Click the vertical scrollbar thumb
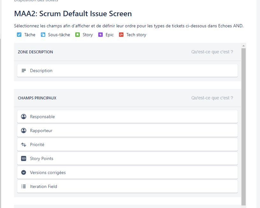Viewport: 260px width, 208px height. [243, 126]
